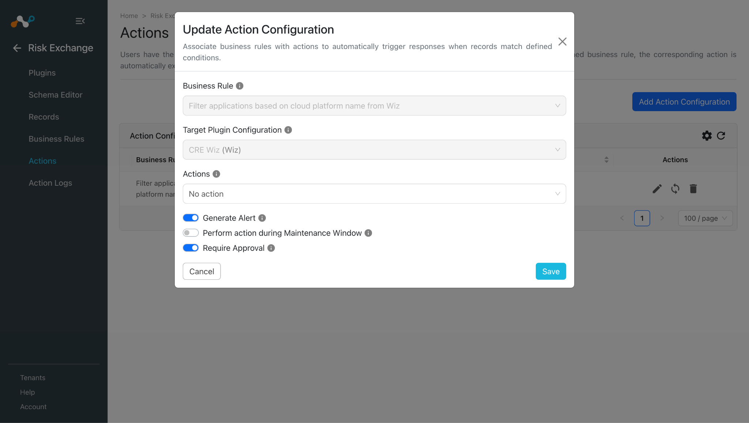The image size is (749, 423).
Task: Click the pencil edit icon in table row
Action: 657,189
